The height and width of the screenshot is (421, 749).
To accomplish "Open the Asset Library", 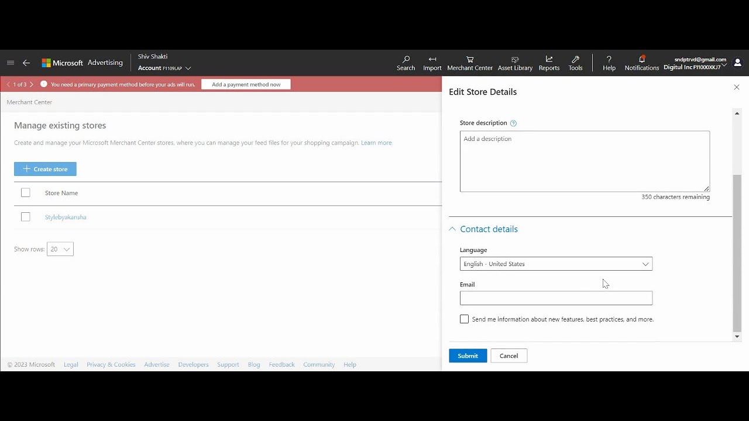I will pyautogui.click(x=515, y=63).
